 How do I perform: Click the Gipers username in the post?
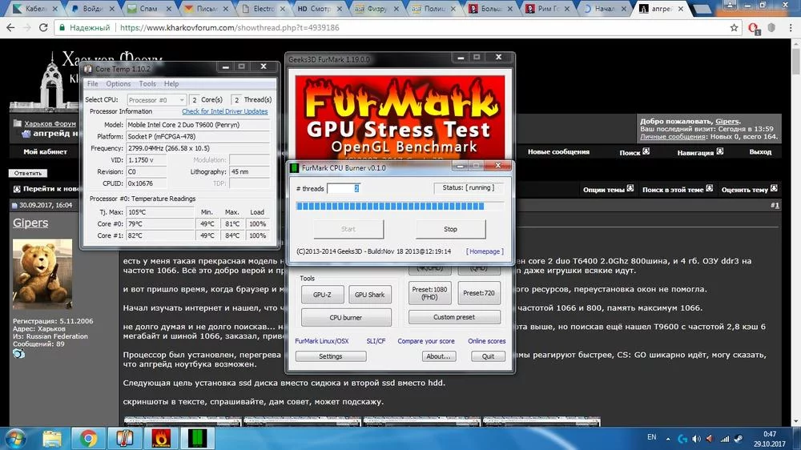coord(30,223)
